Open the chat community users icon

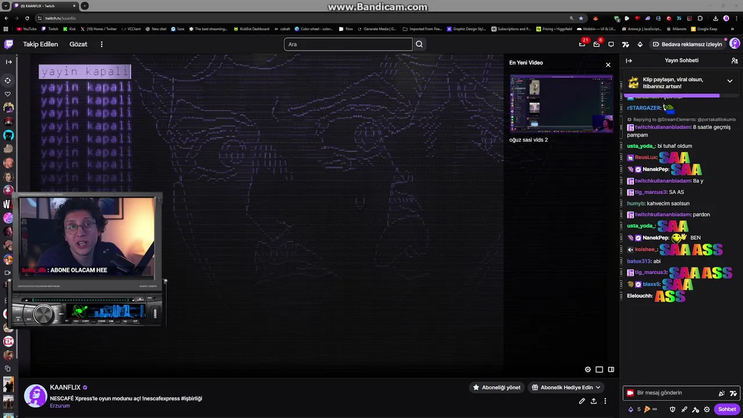click(734, 60)
